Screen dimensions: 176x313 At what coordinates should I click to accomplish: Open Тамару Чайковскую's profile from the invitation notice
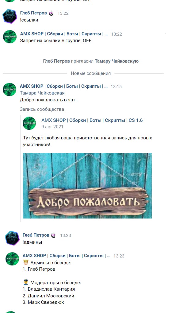(117, 61)
